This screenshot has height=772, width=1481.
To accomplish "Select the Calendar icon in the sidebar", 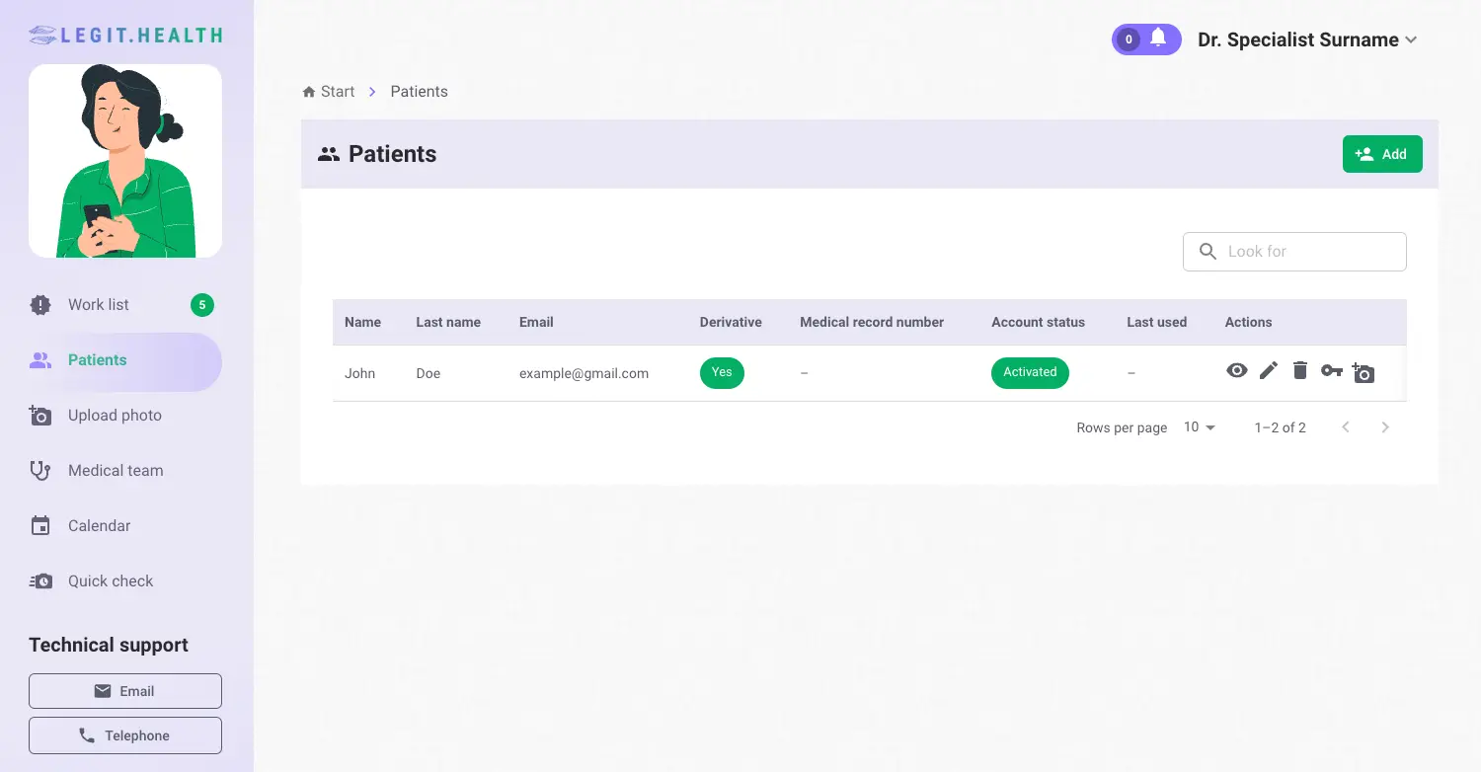I will pyautogui.click(x=39, y=525).
